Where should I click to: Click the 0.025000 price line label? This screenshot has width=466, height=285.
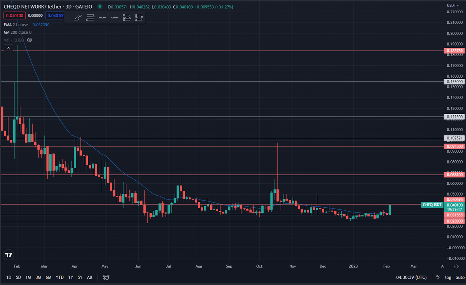[x=454, y=221]
